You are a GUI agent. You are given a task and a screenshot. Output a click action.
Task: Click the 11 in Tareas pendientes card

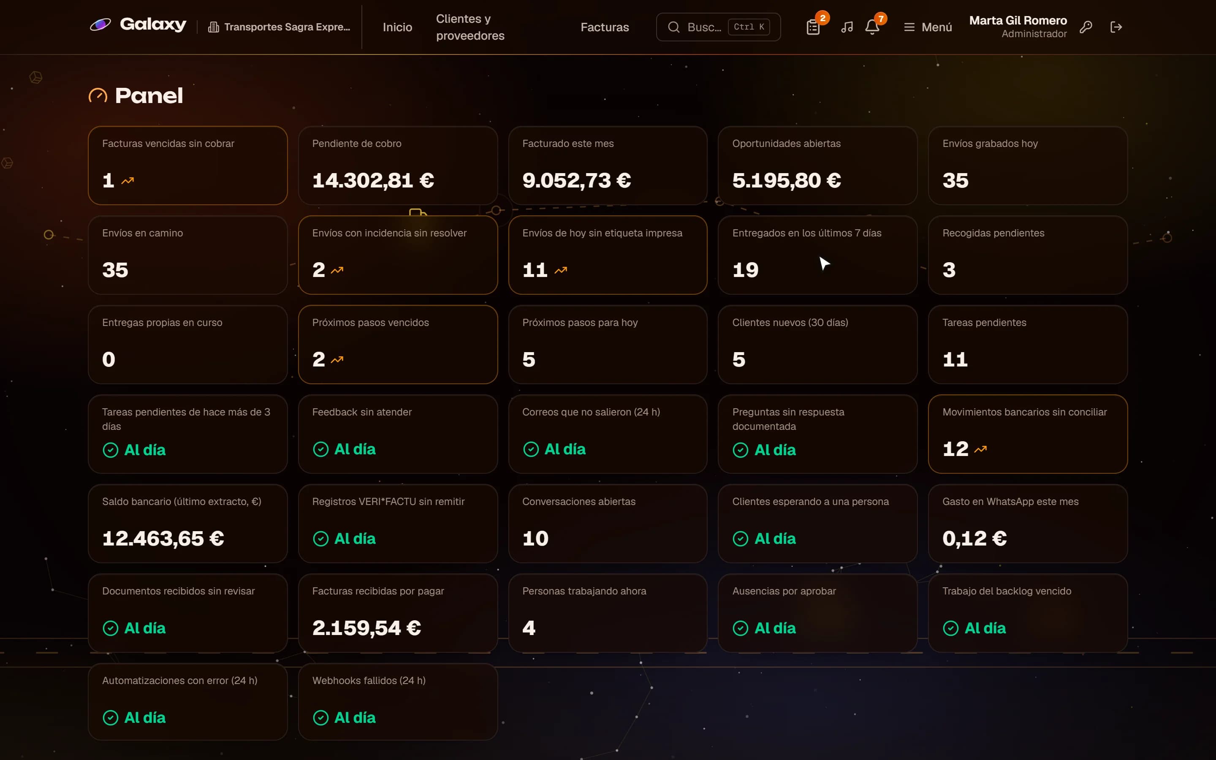955,359
